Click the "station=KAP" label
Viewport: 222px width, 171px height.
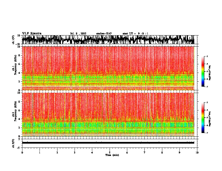point(104,34)
